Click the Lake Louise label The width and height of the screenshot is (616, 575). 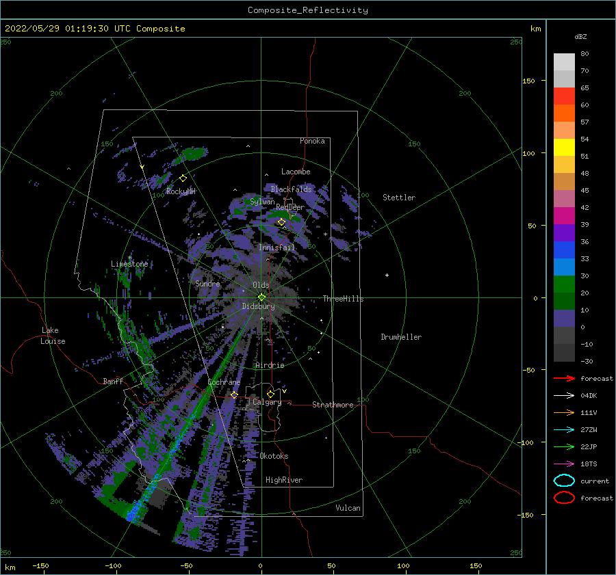(53, 336)
